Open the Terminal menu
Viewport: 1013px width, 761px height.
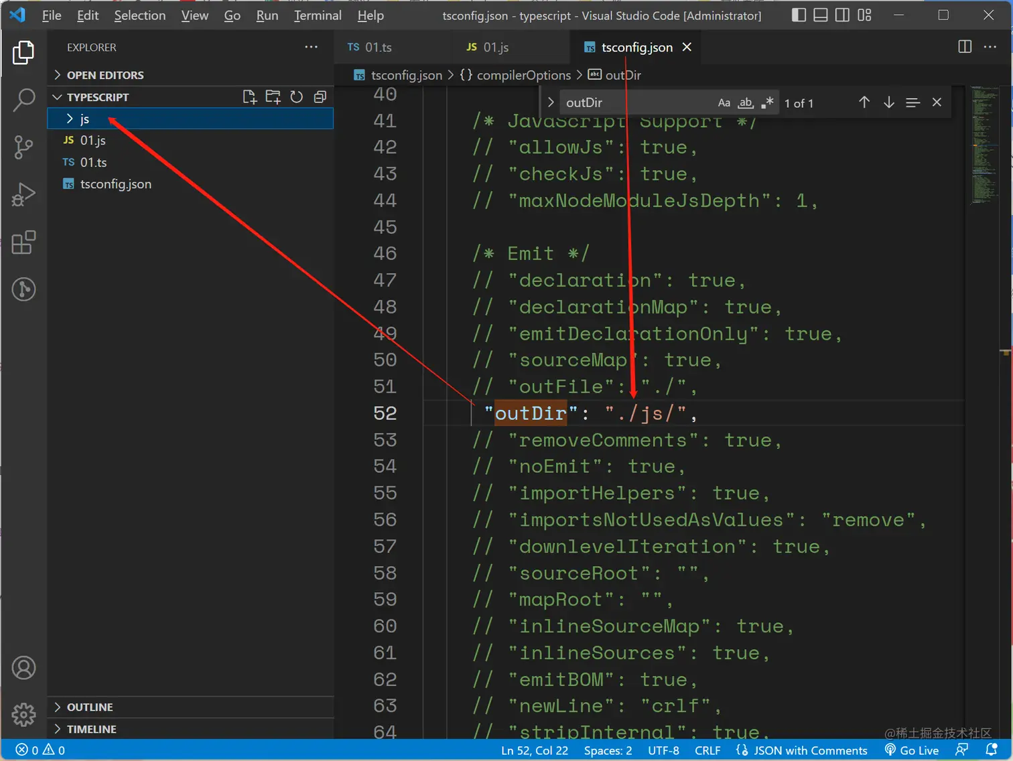coord(318,15)
